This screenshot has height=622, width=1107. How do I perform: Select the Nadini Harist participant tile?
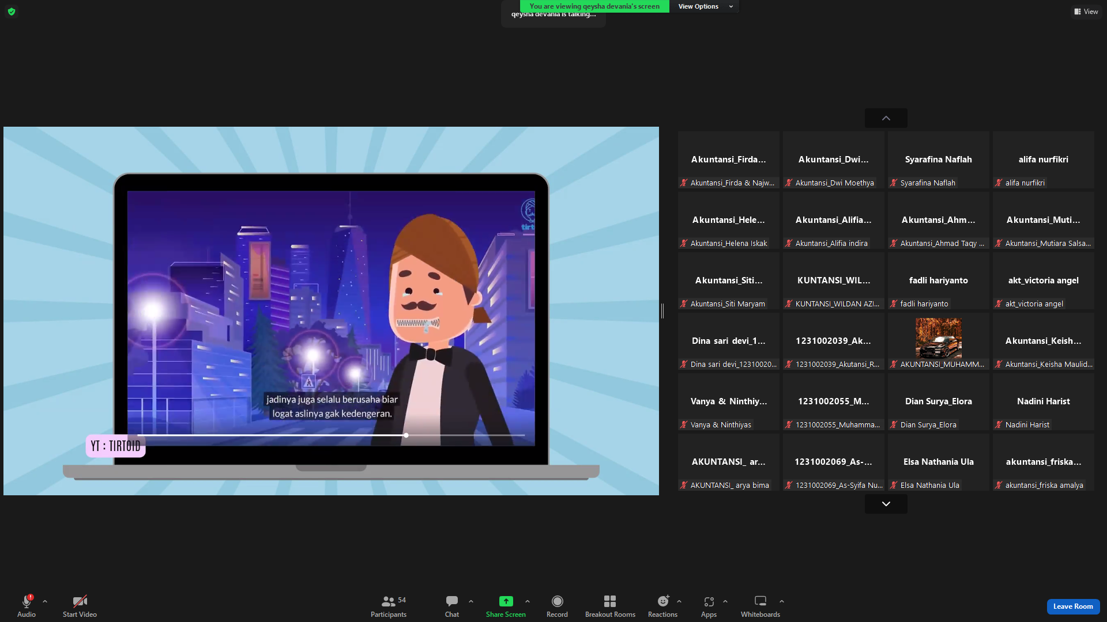(x=1044, y=401)
